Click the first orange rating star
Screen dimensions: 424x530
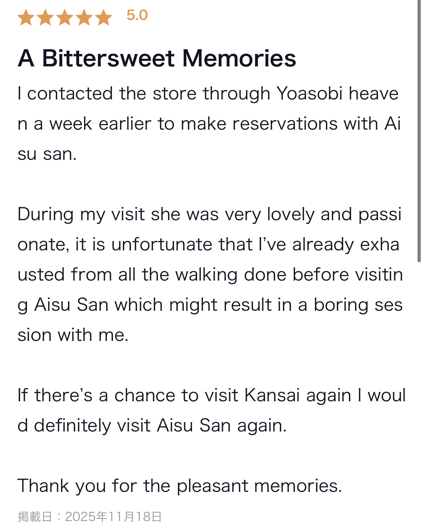click(x=26, y=17)
